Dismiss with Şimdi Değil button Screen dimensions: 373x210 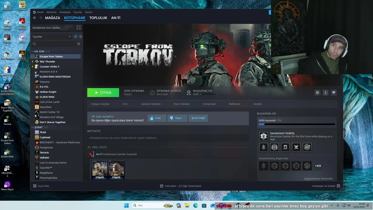click(x=198, y=118)
